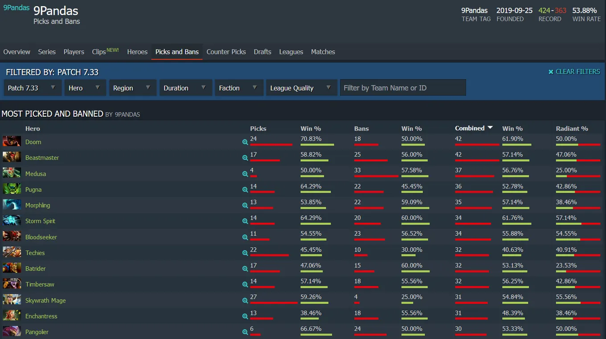This screenshot has height=339, width=606.
Task: Click the Storm Spirit hero portrait
Action: pyautogui.click(x=12, y=221)
